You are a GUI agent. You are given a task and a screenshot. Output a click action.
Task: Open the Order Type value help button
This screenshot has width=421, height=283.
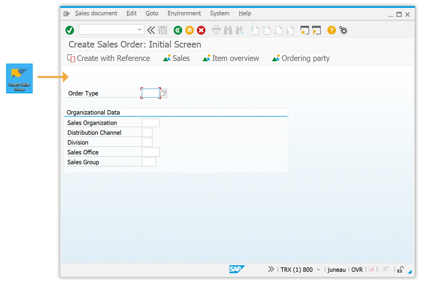pyautogui.click(x=163, y=93)
